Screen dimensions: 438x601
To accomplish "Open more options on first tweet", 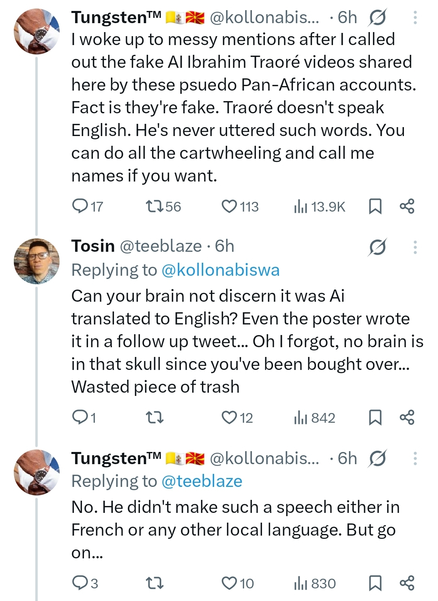I will [415, 17].
